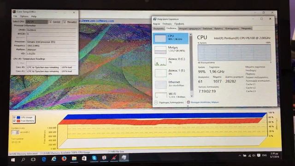
Task: Click the Frequency field in Core Temp
Action: point(51,46)
